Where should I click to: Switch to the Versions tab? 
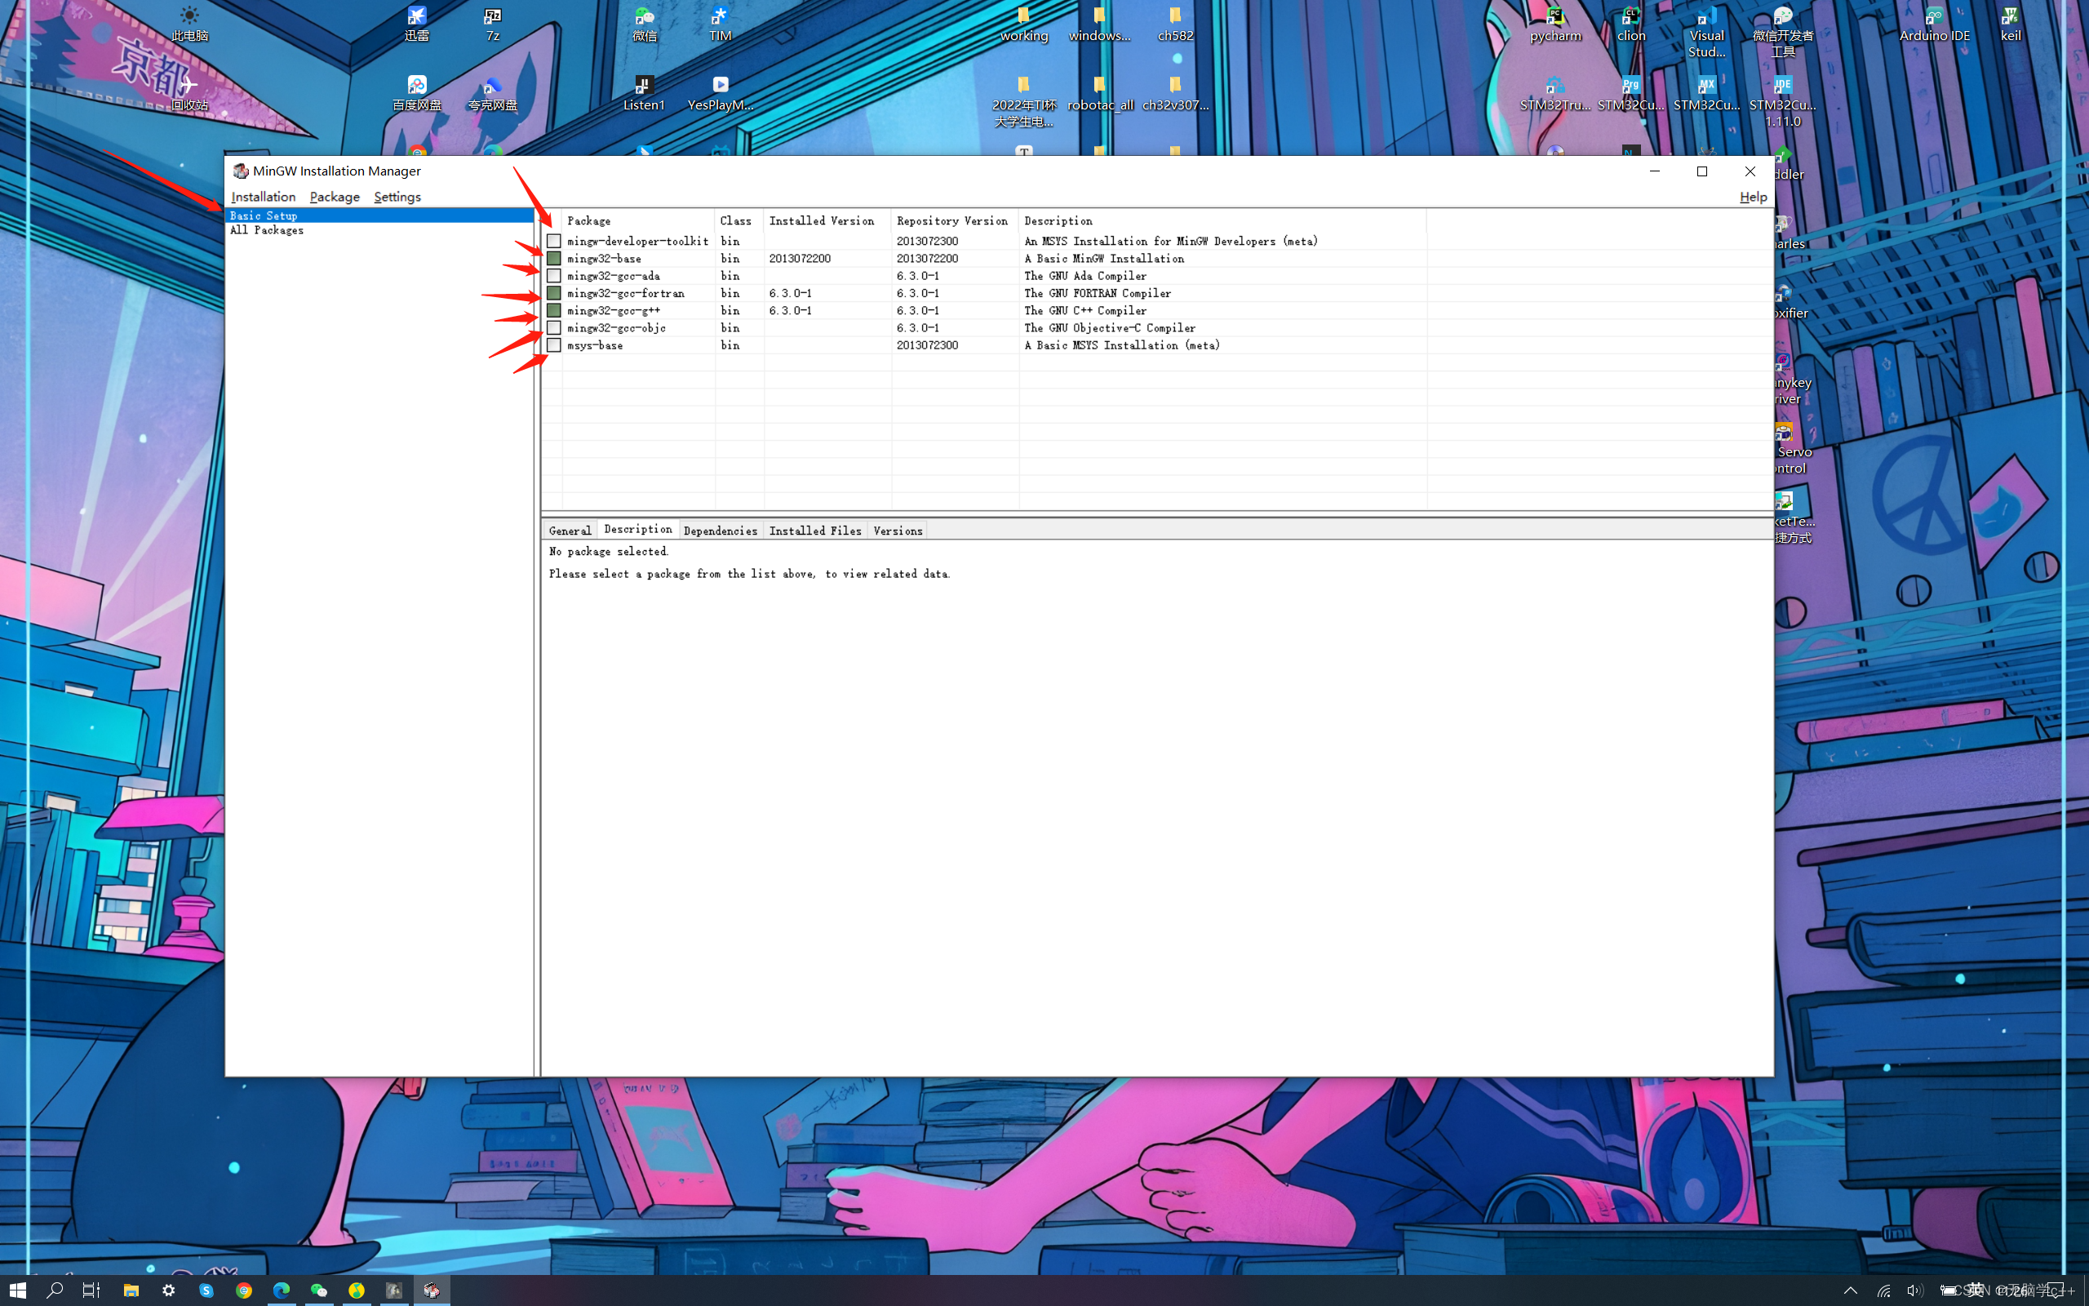point(898,531)
